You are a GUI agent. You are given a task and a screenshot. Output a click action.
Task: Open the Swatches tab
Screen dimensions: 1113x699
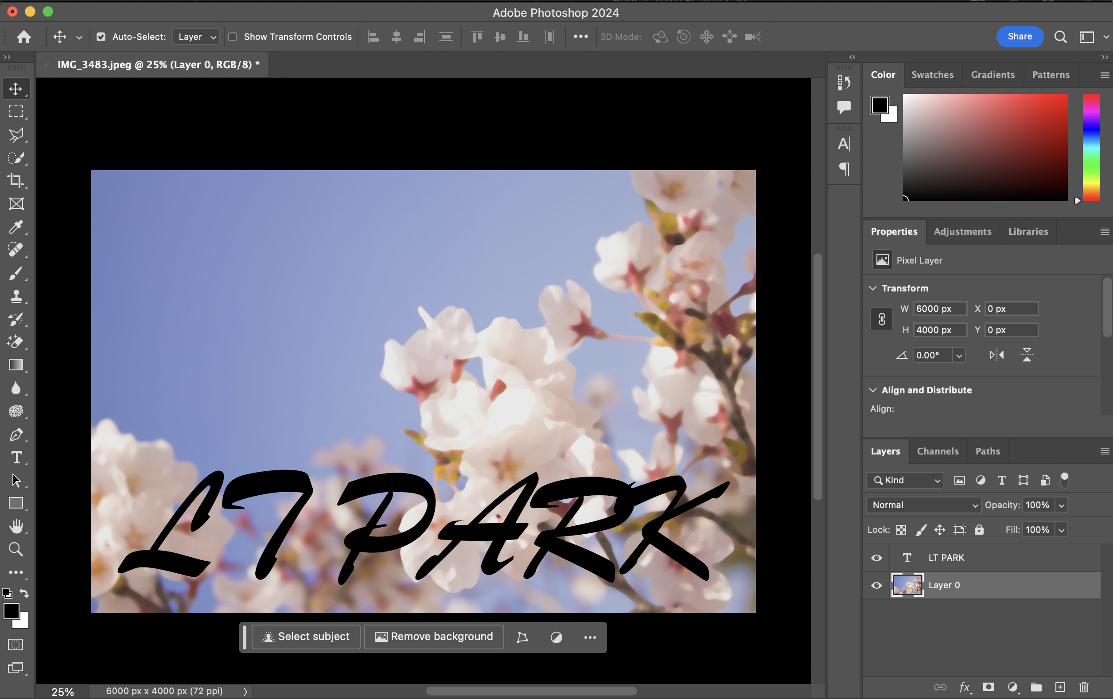coord(932,75)
